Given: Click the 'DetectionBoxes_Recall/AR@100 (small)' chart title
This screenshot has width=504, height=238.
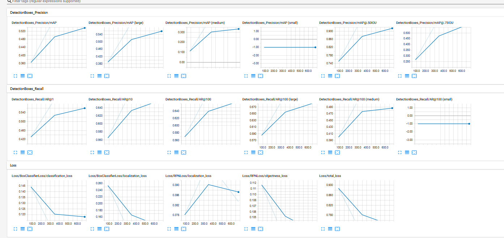Looking at the screenshot, I should [424, 99].
